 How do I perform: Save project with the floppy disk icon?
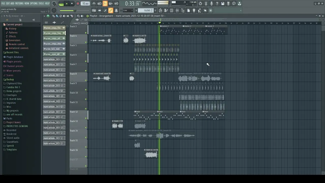pyautogui.click(x=223, y=4)
